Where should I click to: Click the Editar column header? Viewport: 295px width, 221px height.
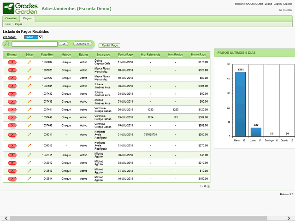29,55
